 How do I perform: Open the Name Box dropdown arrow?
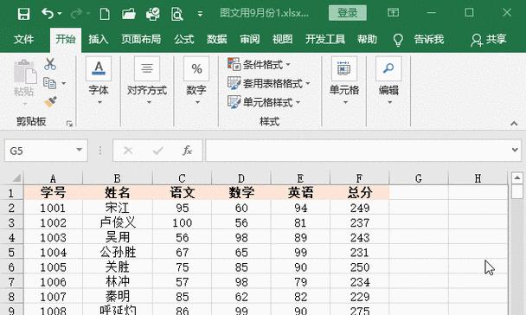pos(80,150)
